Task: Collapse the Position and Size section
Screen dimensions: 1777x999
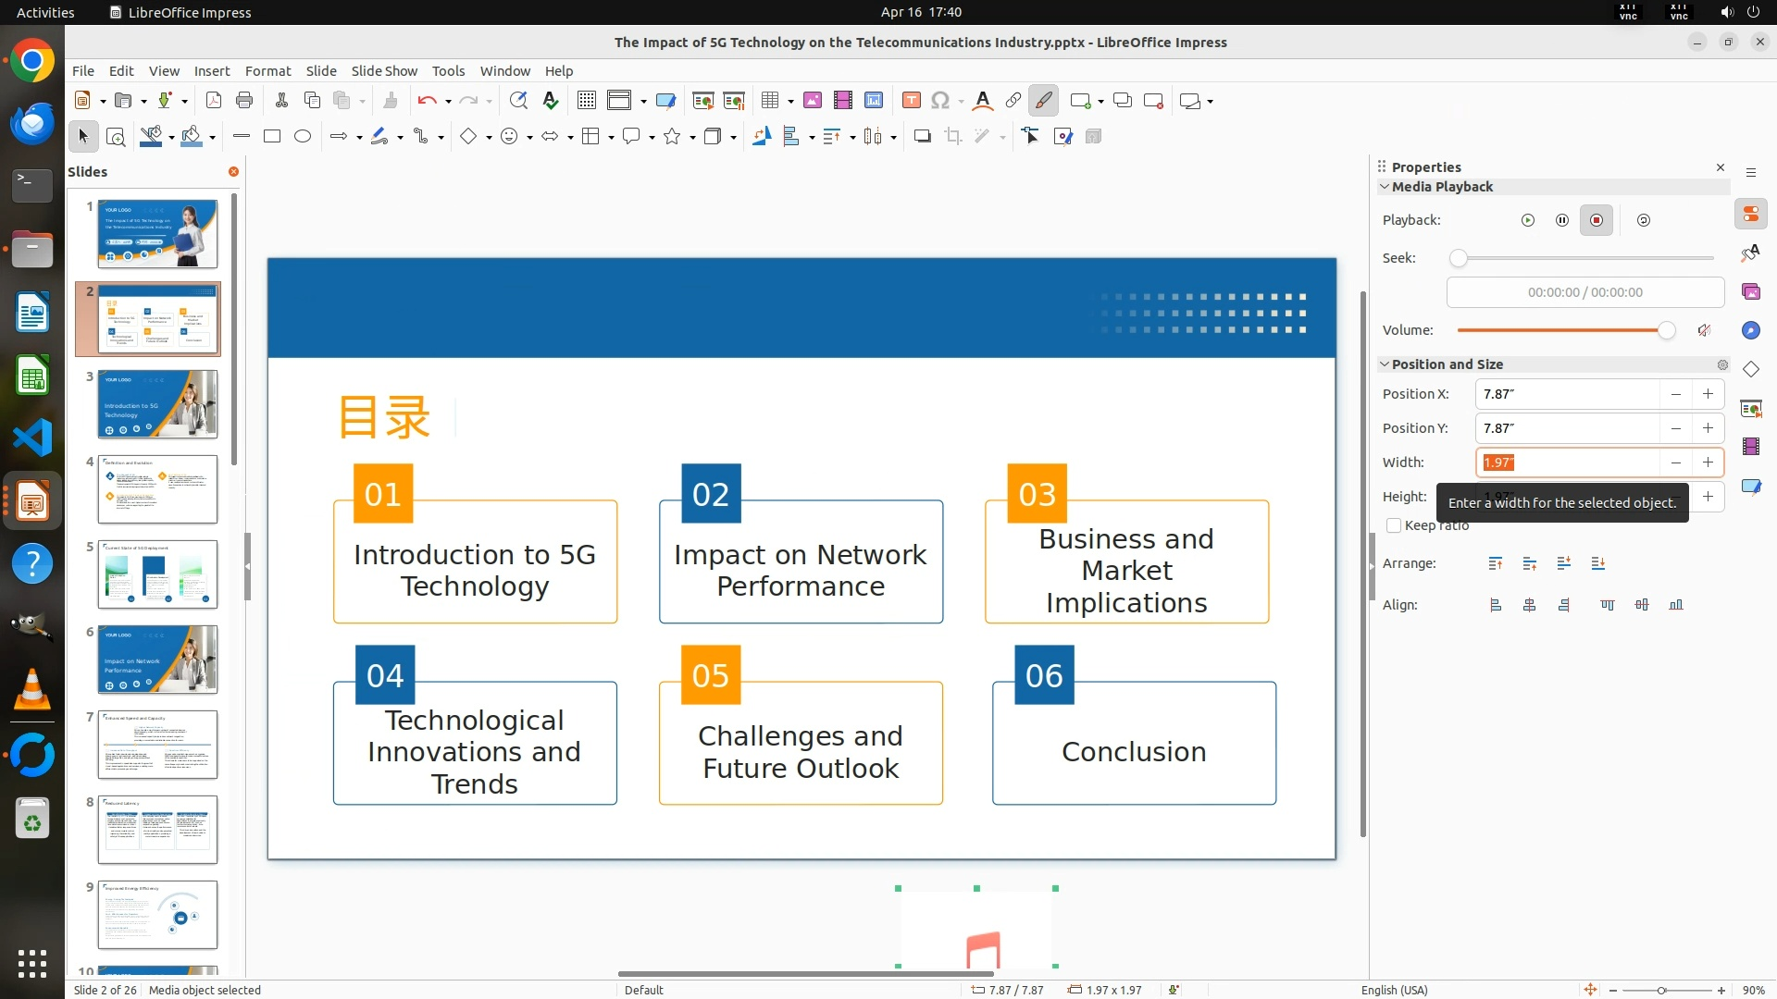Action: 1385,364
